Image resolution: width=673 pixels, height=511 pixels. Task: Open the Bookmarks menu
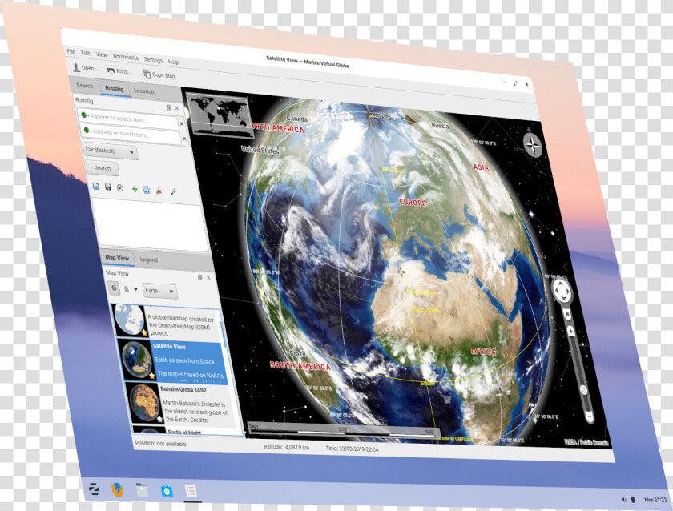125,57
